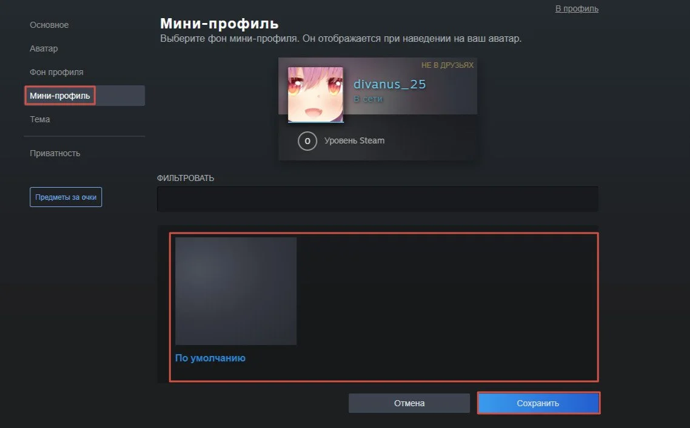
Task: Click the ФИЛЬТРОВАТЬ text input field
Action: [x=378, y=199]
